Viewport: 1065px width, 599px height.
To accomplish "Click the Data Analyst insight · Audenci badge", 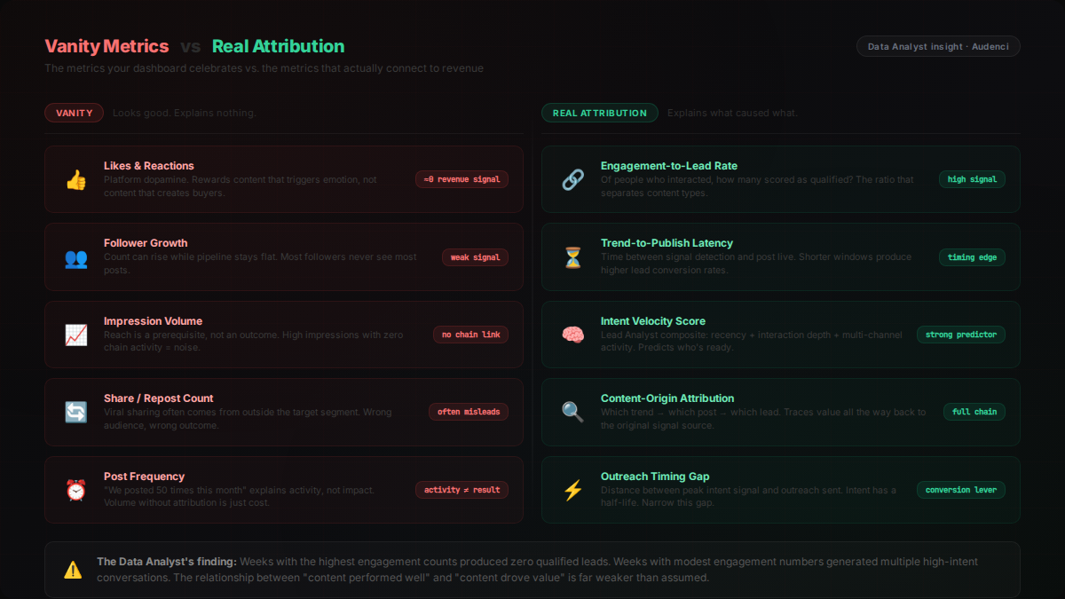I will pyautogui.click(x=938, y=46).
